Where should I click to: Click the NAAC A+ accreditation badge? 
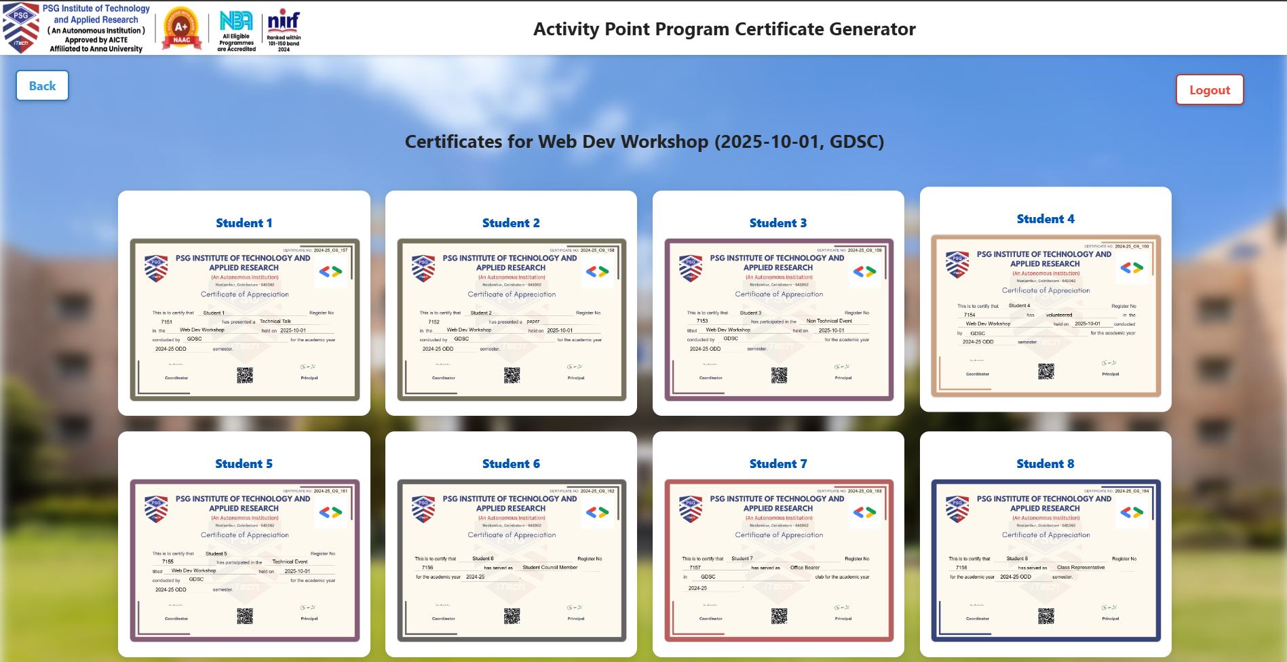(181, 29)
